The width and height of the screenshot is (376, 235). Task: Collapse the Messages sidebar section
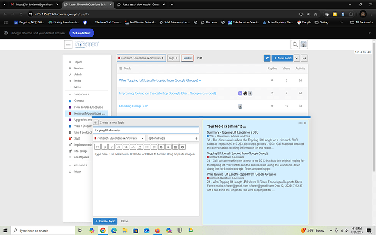tap(78, 165)
